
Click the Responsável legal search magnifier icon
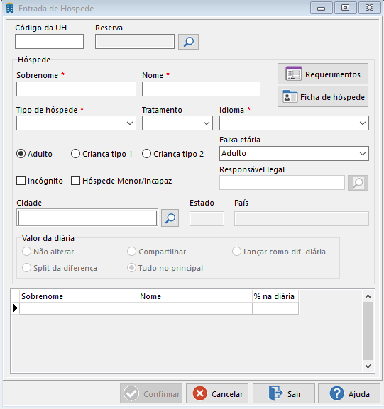click(x=358, y=183)
